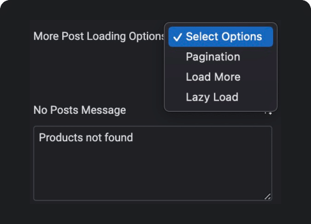Click the partially hidden icon beside No Posts Message

(268, 113)
